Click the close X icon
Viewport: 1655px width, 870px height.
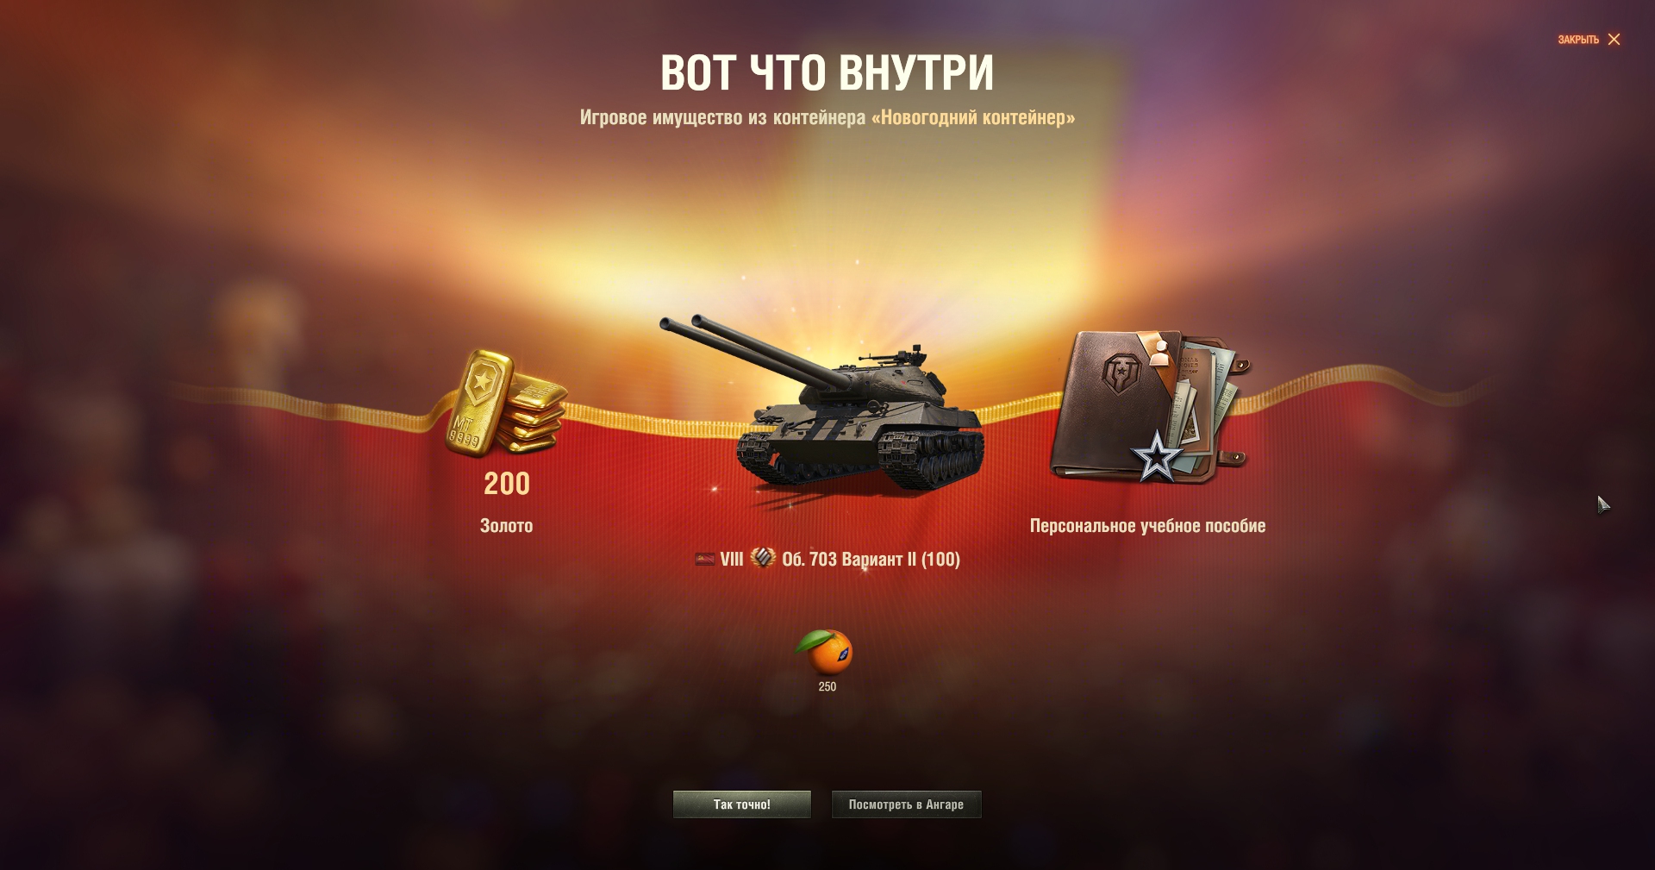click(x=1614, y=40)
